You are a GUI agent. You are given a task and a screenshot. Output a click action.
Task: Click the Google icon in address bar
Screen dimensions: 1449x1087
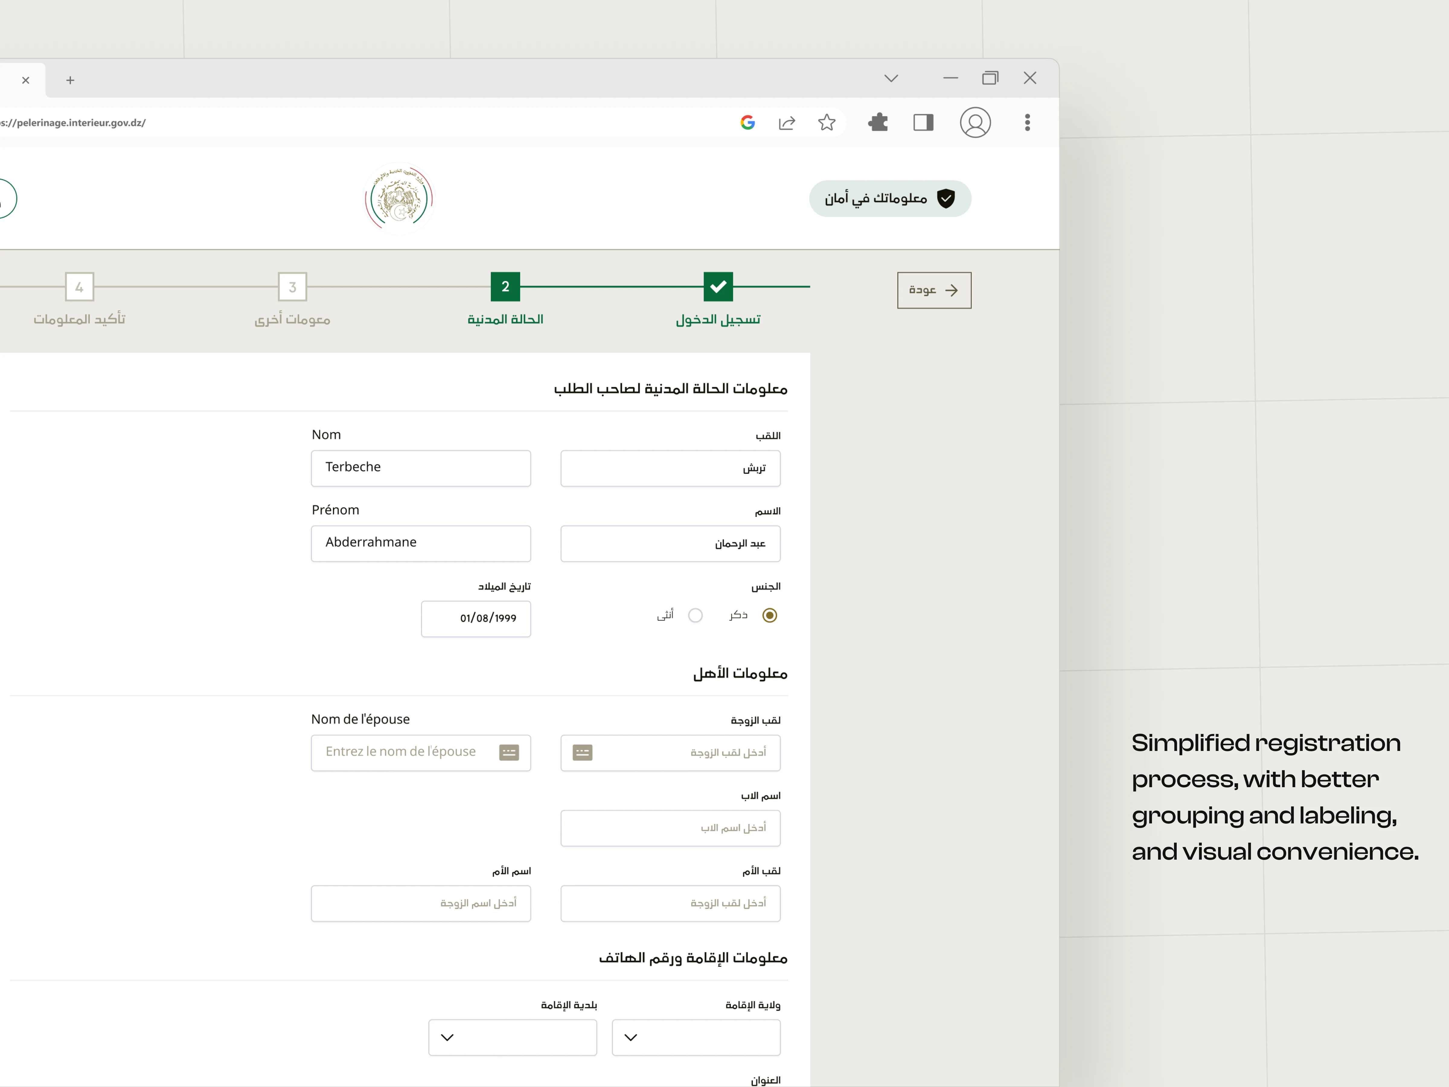tap(747, 123)
